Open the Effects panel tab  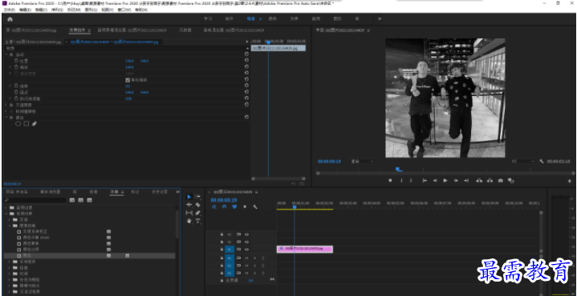pos(115,191)
